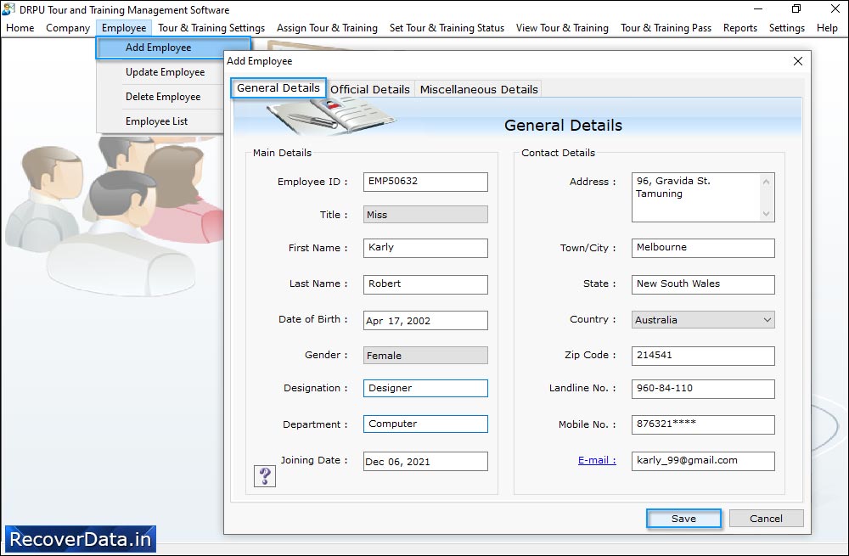This screenshot has height=556, width=849.
Task: Click the State field New South Wales
Action: point(703,284)
